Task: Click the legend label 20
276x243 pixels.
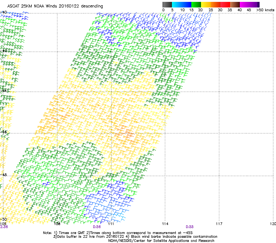Action: (200, 10)
